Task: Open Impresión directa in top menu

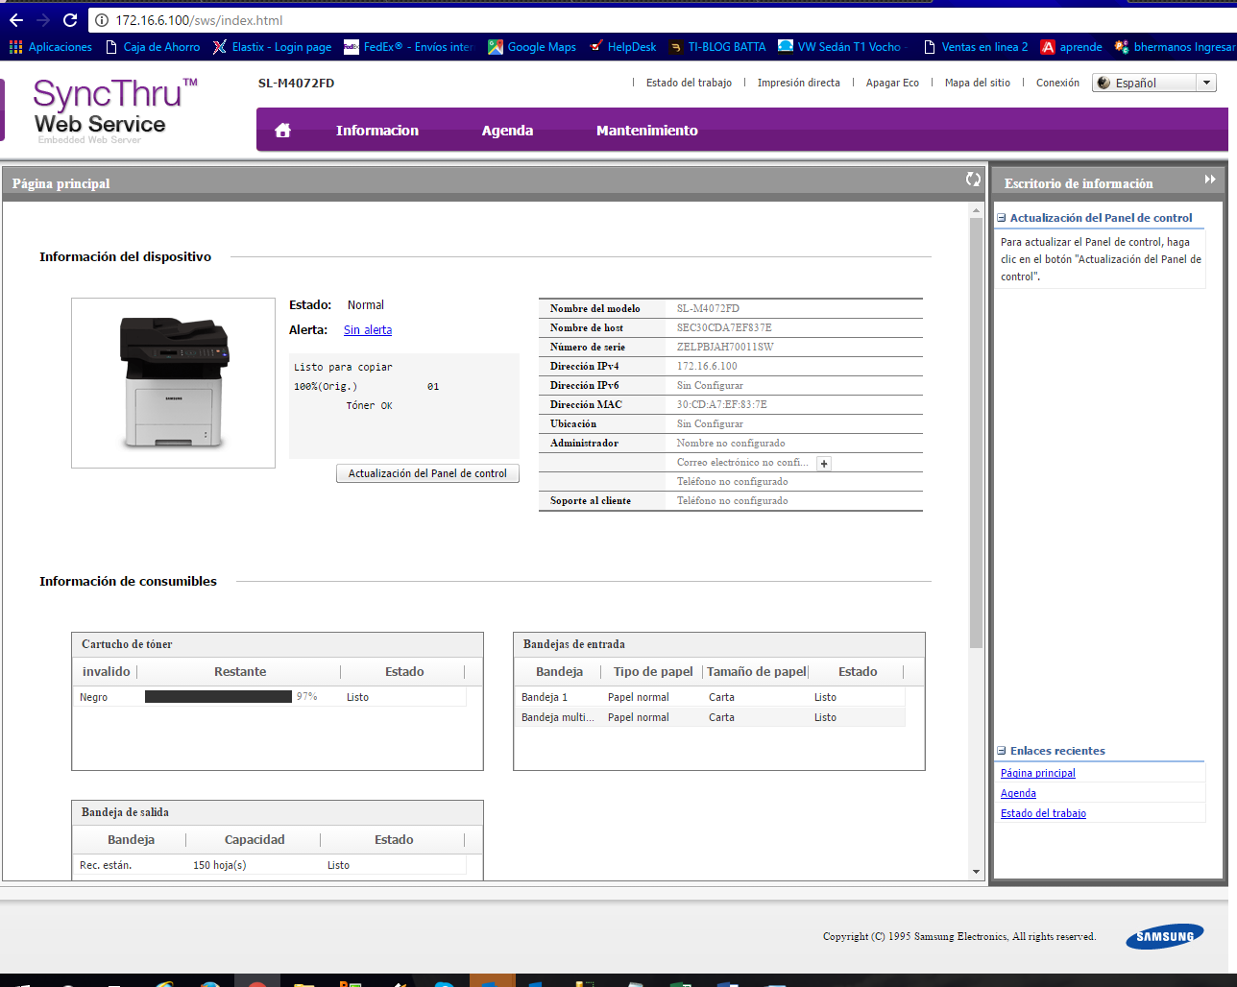Action: coord(798,83)
